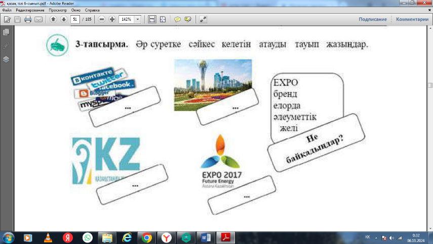Viewport: 433px width, 244px height.
Task: Click the edit/create PDF toolbar icon
Action: tap(7, 20)
